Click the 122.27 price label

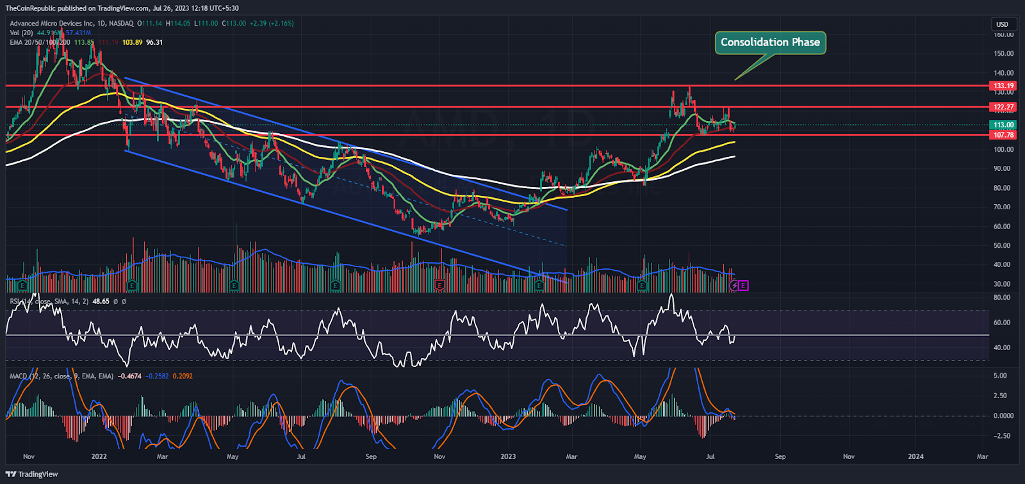pyautogui.click(x=1003, y=107)
